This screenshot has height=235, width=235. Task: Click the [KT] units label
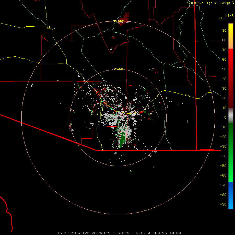(223, 18)
